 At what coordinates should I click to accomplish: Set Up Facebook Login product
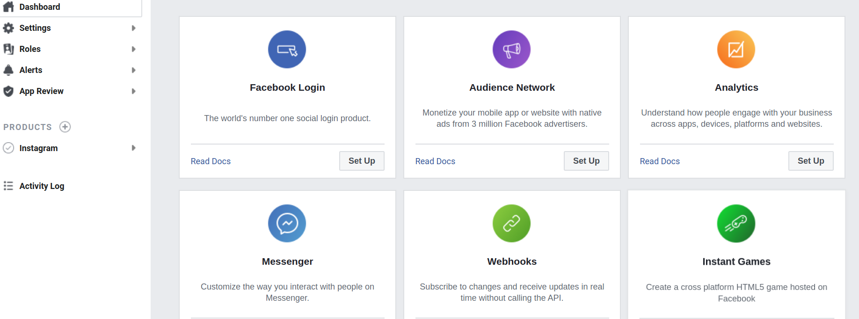(x=362, y=161)
